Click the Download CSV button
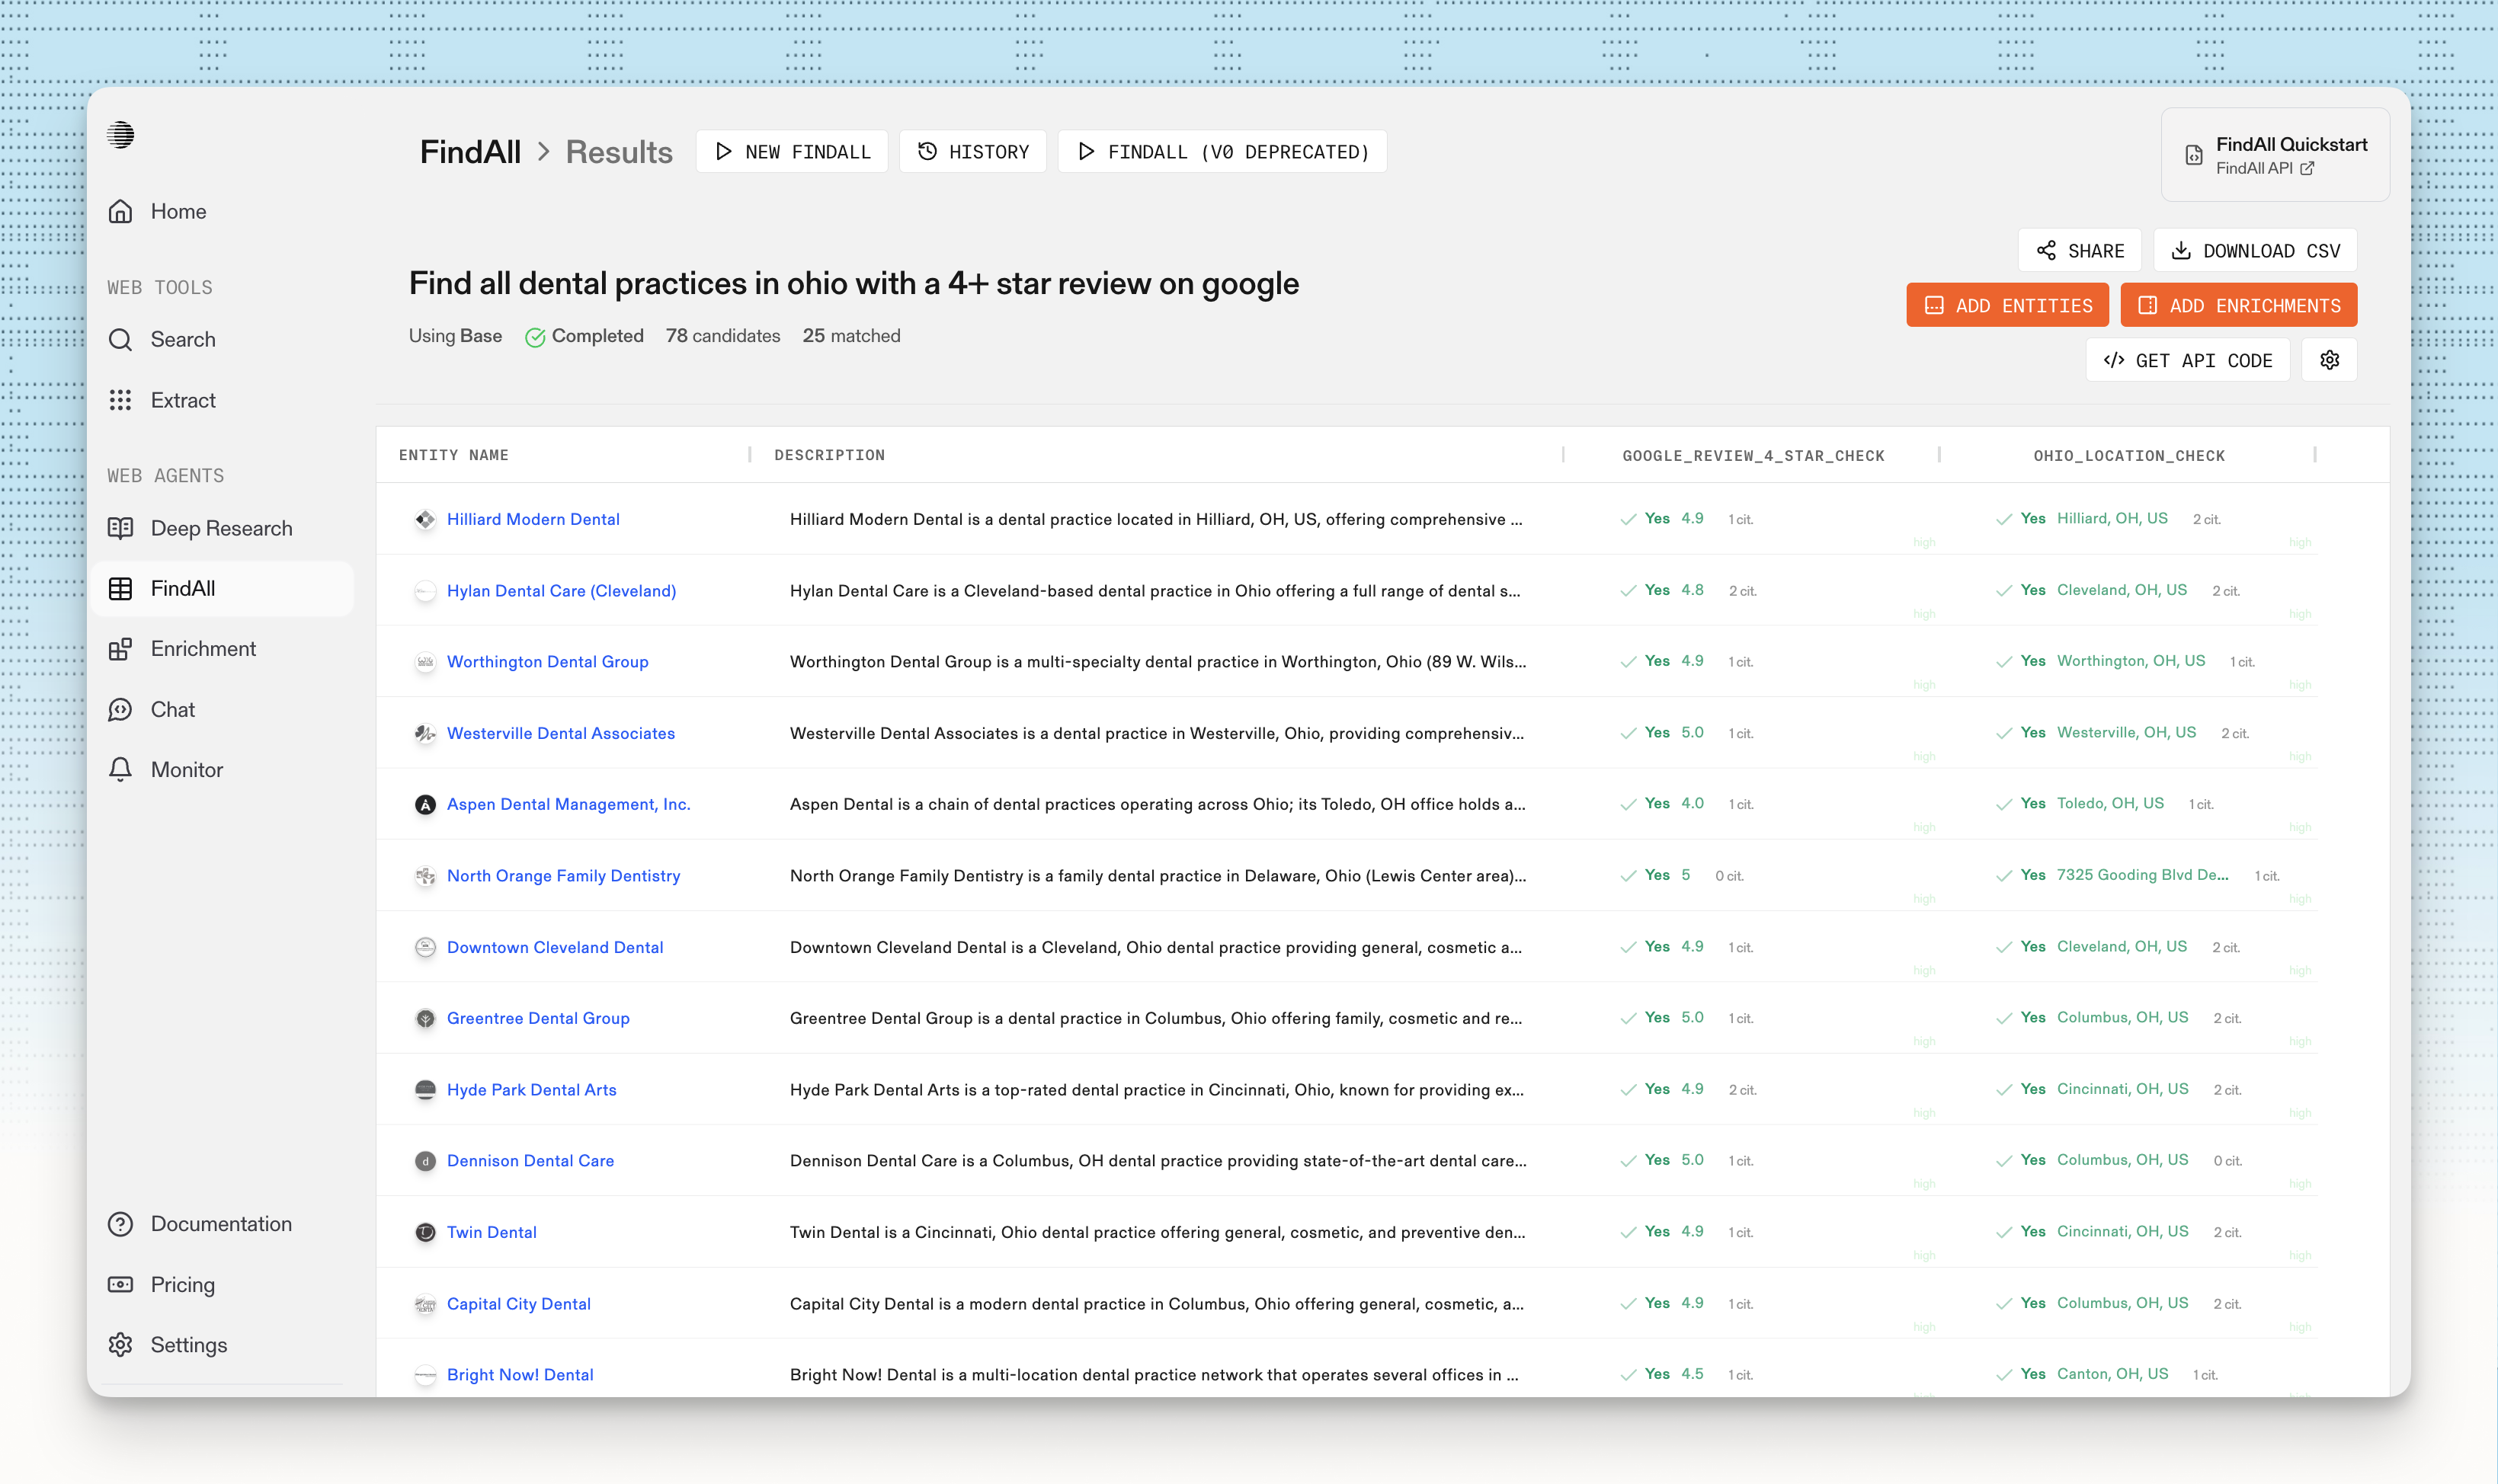The height and width of the screenshot is (1484, 2498). 2255,251
